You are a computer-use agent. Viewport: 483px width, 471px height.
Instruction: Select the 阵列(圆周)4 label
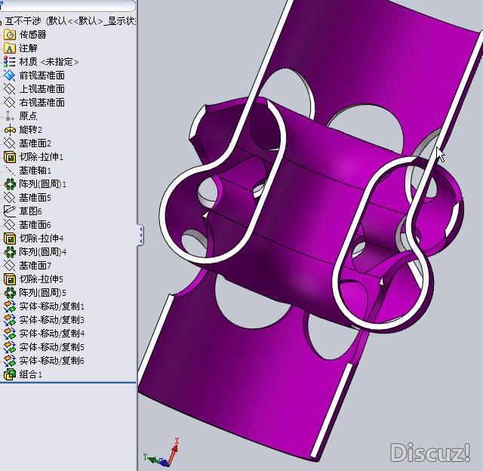tap(42, 252)
